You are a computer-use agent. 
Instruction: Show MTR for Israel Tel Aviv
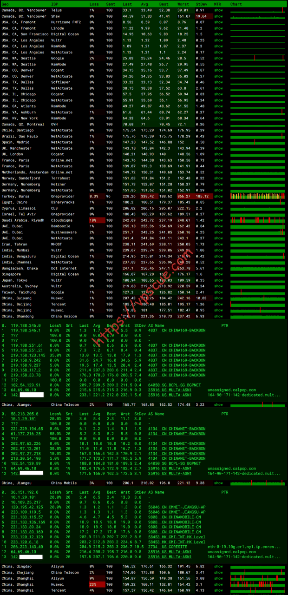tap(218, 214)
